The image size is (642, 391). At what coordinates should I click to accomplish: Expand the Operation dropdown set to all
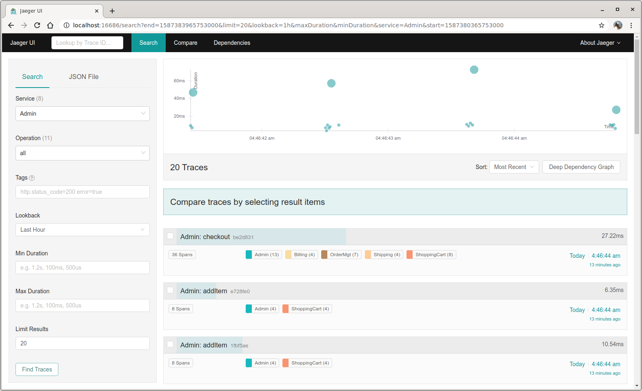pyautogui.click(x=82, y=153)
